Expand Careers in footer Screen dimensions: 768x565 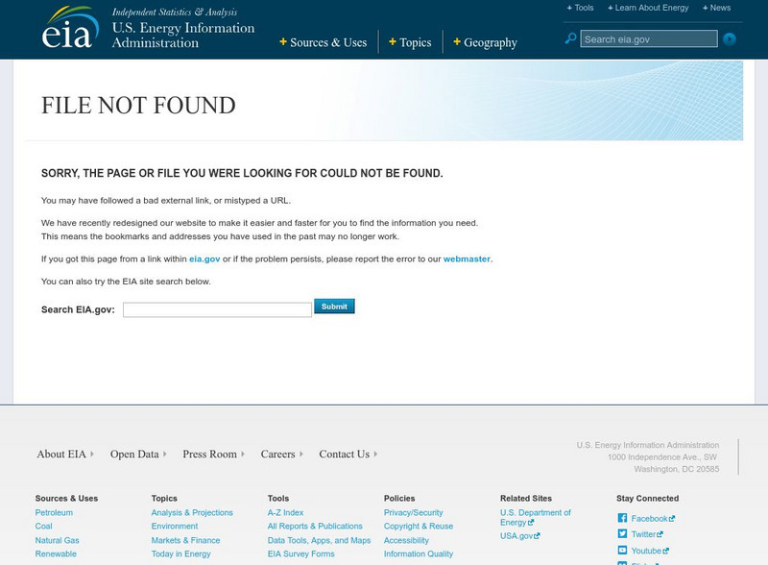point(281,454)
